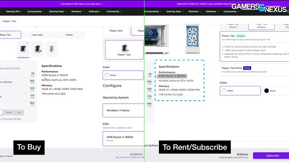Select White color radio in buy panel
The height and width of the screenshot is (162, 289).
tap(123, 75)
